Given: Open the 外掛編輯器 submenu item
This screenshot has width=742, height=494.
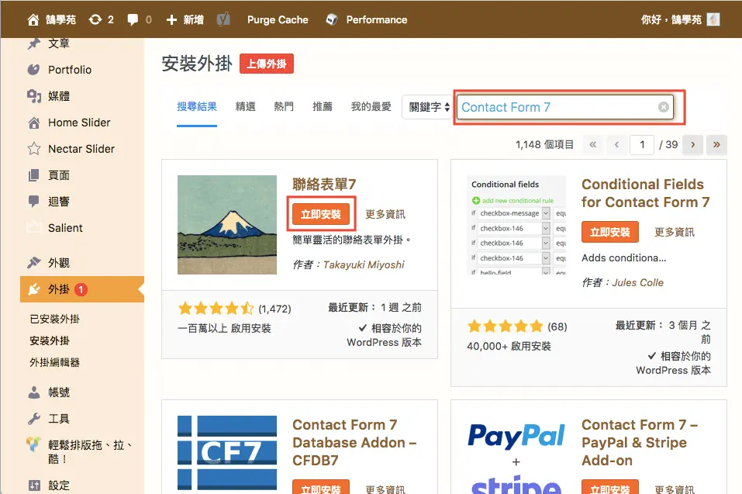Looking at the screenshot, I should 54,362.
